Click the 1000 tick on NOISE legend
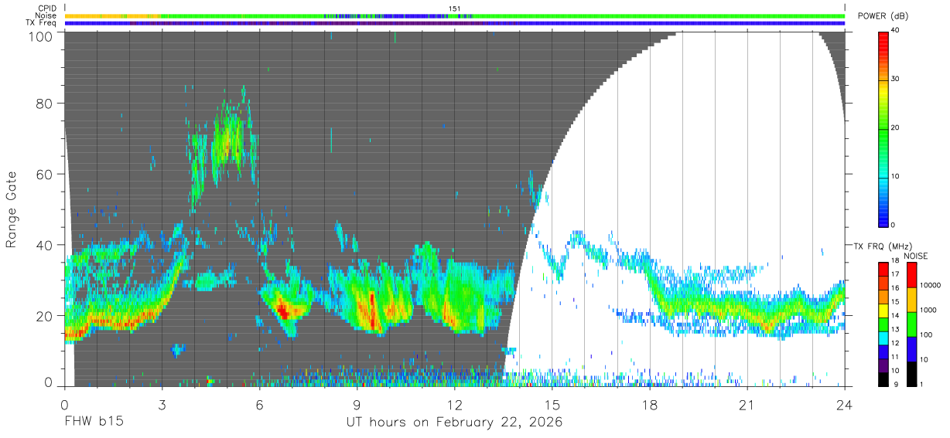This screenshot has height=438, width=950. coord(930,310)
